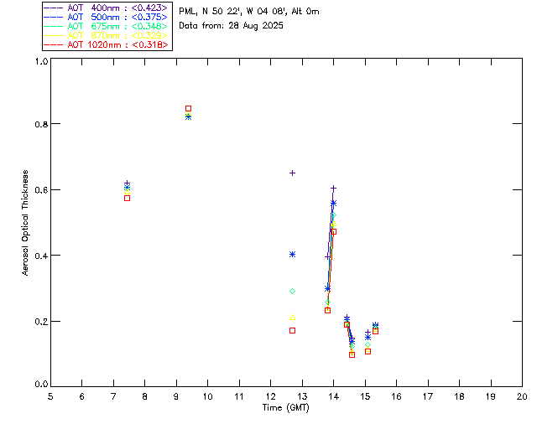Click the legend entry 'AOT 1020nm : <0.318>'
The width and height of the screenshot is (537, 429).
[x=106, y=44]
